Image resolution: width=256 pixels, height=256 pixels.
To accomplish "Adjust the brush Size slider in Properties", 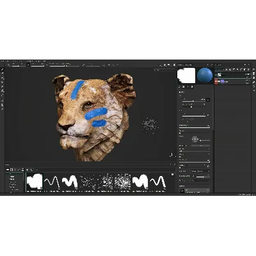I will tap(194, 101).
